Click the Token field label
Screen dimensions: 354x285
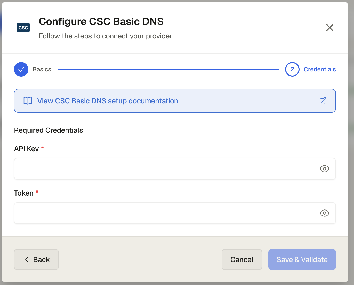(24, 193)
